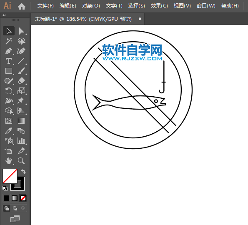Select the Selection tool (black arrow)

point(9,31)
